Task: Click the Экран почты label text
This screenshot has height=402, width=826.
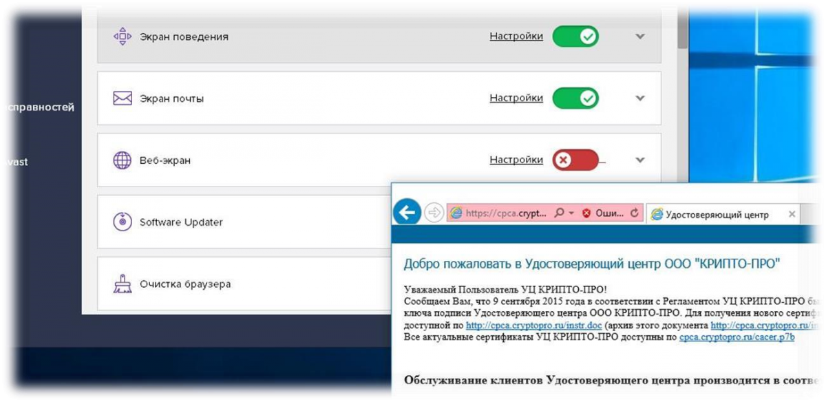Action: pyautogui.click(x=171, y=98)
